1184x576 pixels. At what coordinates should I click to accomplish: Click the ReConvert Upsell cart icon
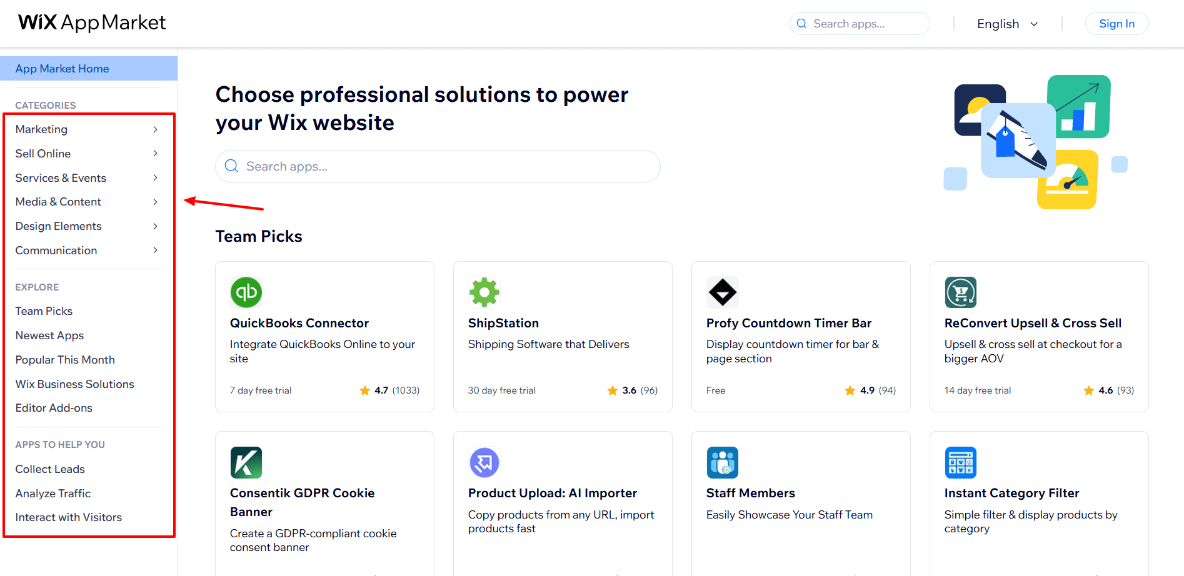[x=961, y=292]
